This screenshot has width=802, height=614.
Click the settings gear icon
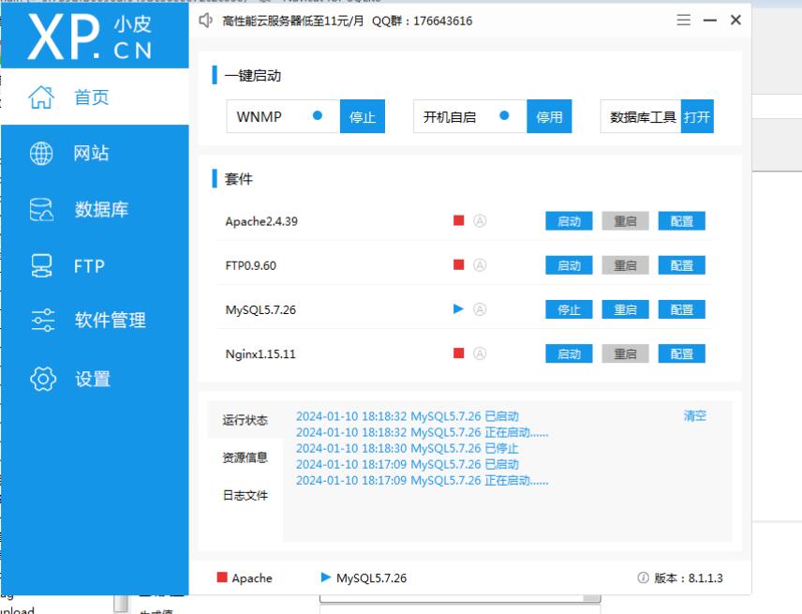(43, 379)
